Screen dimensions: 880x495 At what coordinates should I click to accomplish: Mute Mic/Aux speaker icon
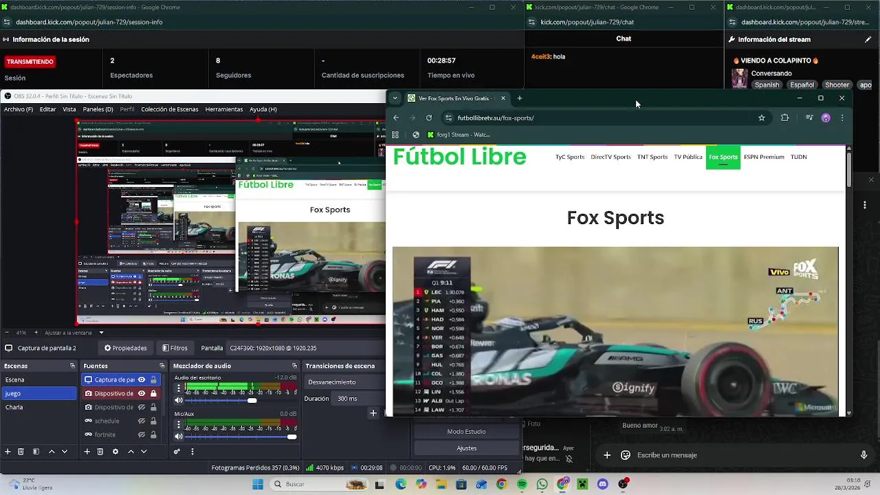pos(179,437)
